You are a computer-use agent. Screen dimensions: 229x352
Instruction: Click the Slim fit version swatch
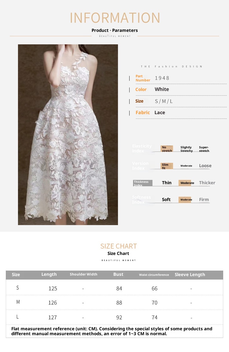[x=167, y=166]
